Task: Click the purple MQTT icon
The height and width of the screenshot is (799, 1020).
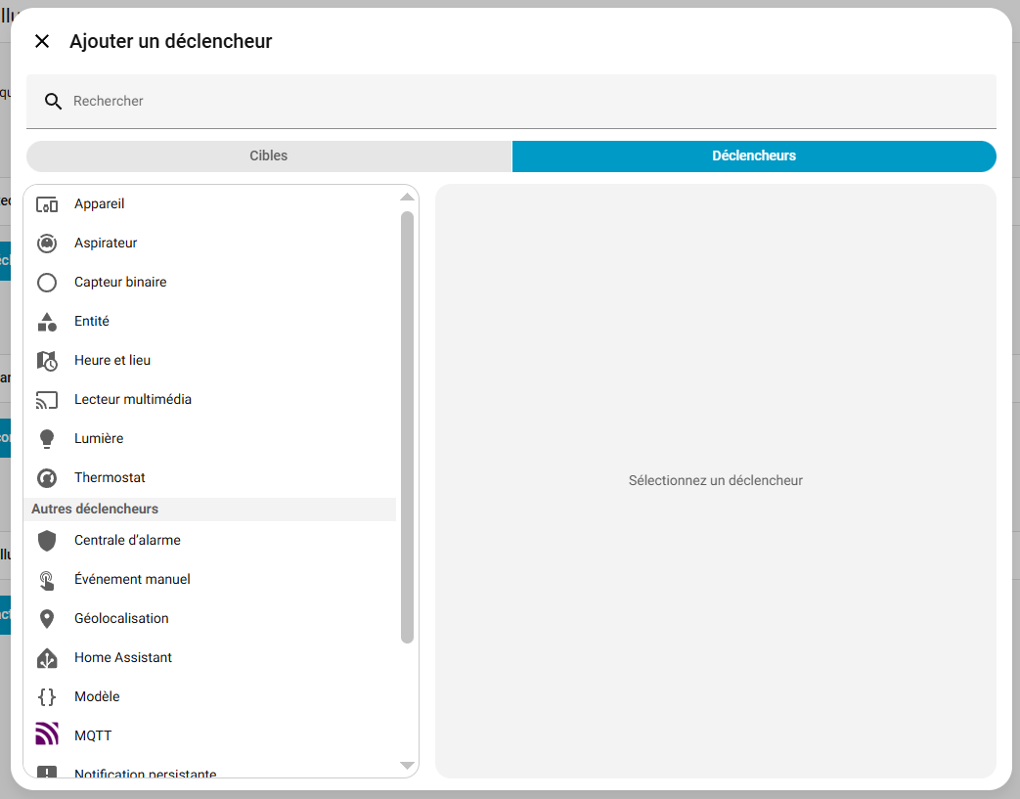Action: coord(47,735)
